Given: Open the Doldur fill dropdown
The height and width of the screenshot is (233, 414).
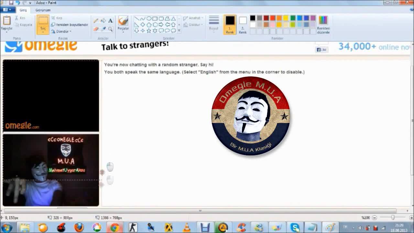Looking at the screenshot, I should tap(193, 25).
